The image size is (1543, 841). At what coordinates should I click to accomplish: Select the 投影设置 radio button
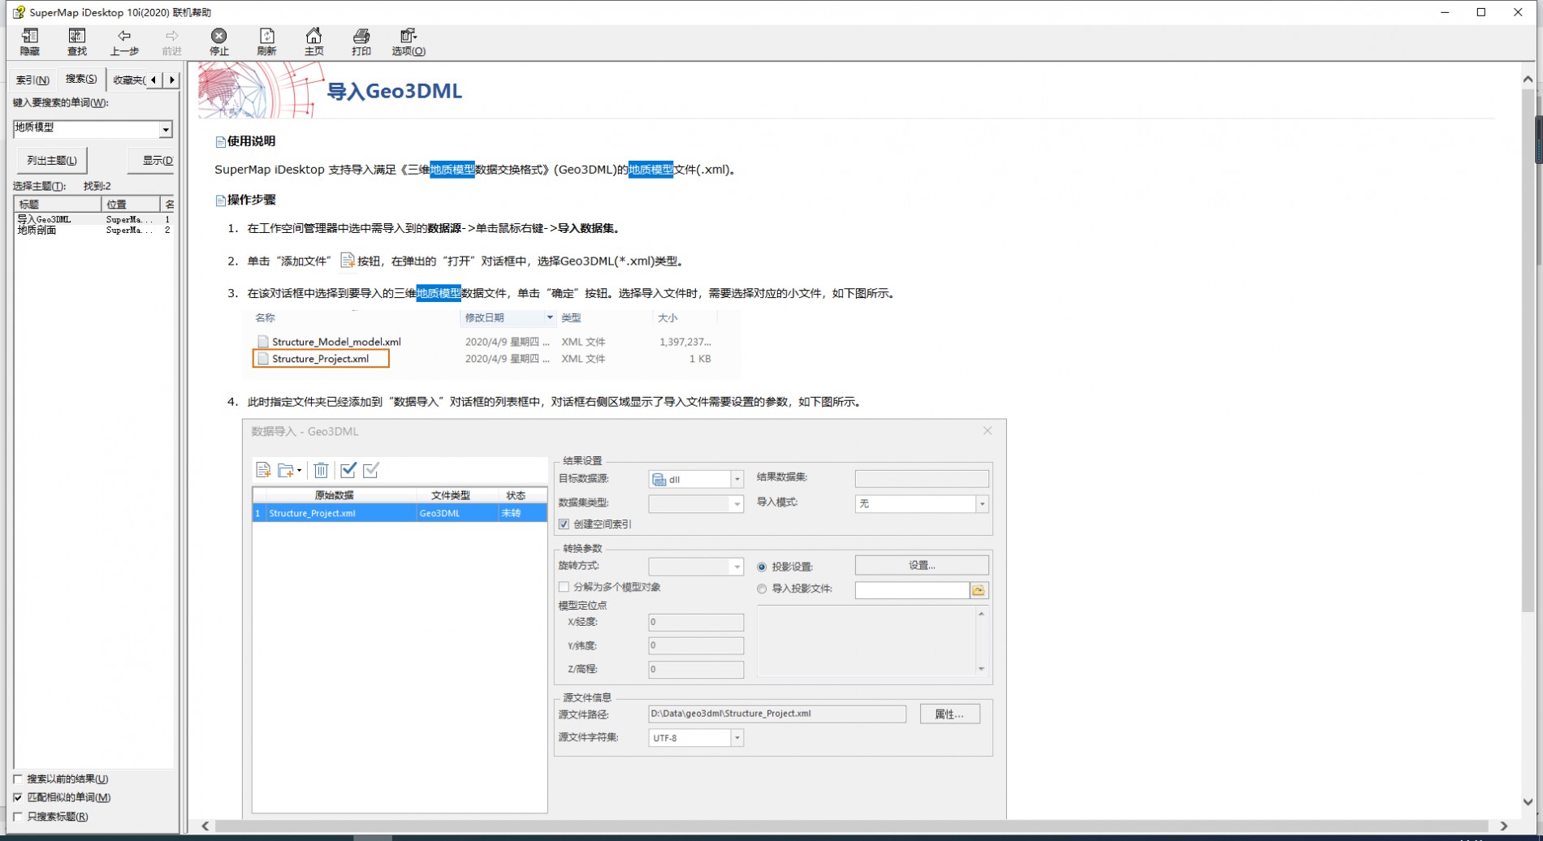pos(762,567)
